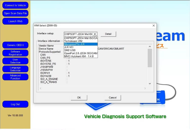The width and height of the screenshot is (190, 130).
Task: Click the Log Out button
Action: (15, 104)
